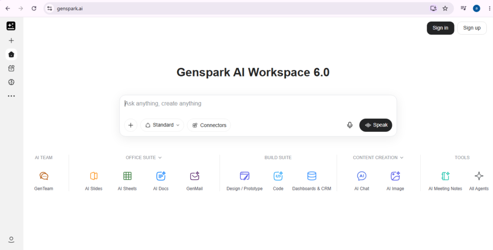The height and width of the screenshot is (250, 493).
Task: Open the Connectors button
Action: (209, 125)
